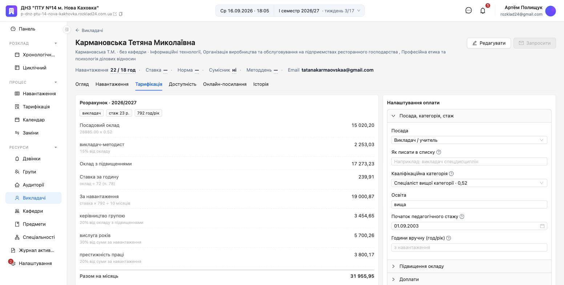This screenshot has height=285, width=564.
Task: Collapse the sidebar toggle icon
Action: click(x=67, y=29)
